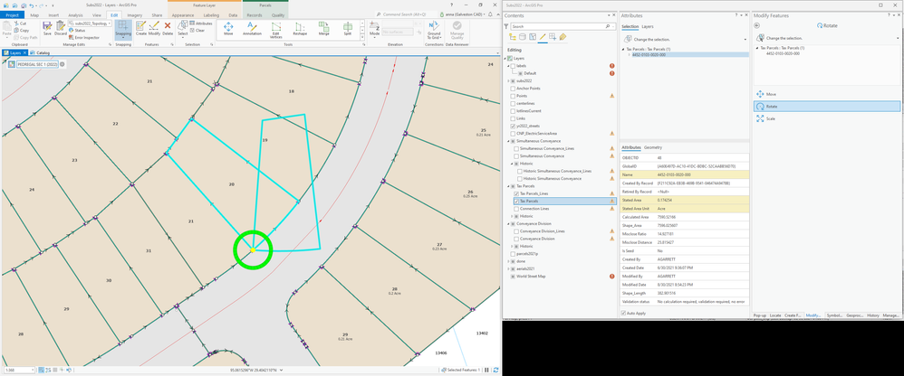Switch to the Geometry tab
Viewport: 904px width, 376px height.
click(653, 146)
